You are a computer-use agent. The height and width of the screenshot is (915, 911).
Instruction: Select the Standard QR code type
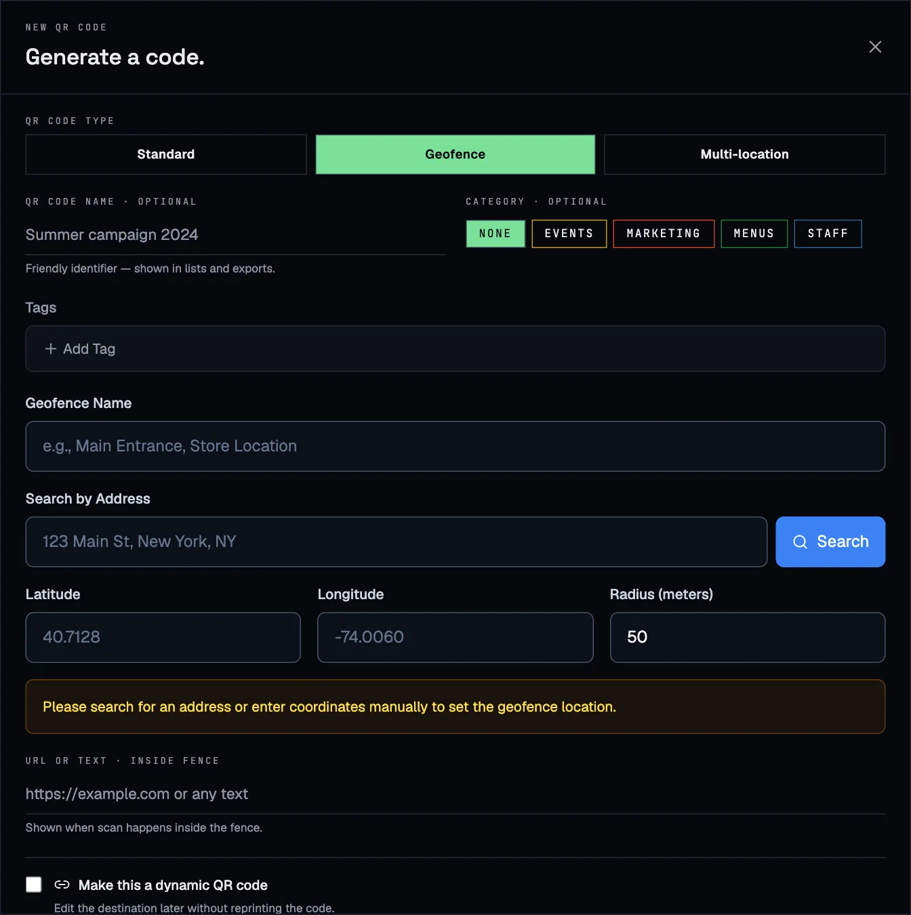pos(166,155)
